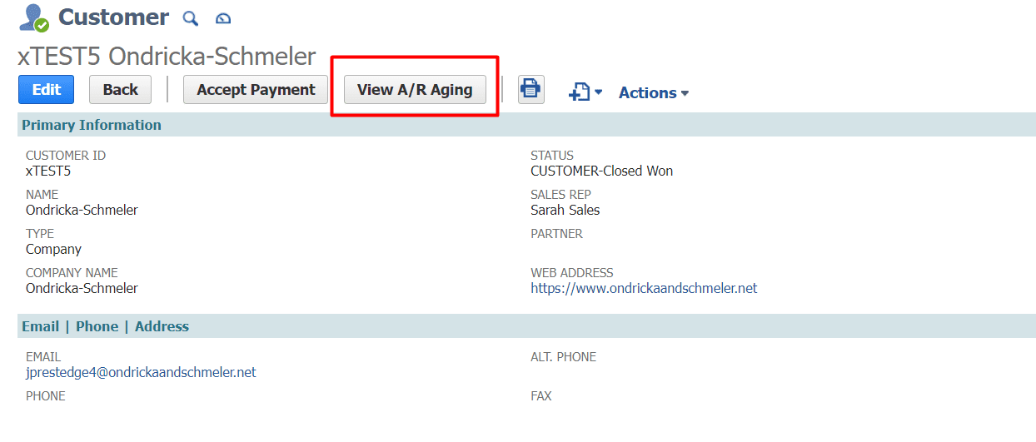
Task: Click the printer icon
Action: [531, 89]
